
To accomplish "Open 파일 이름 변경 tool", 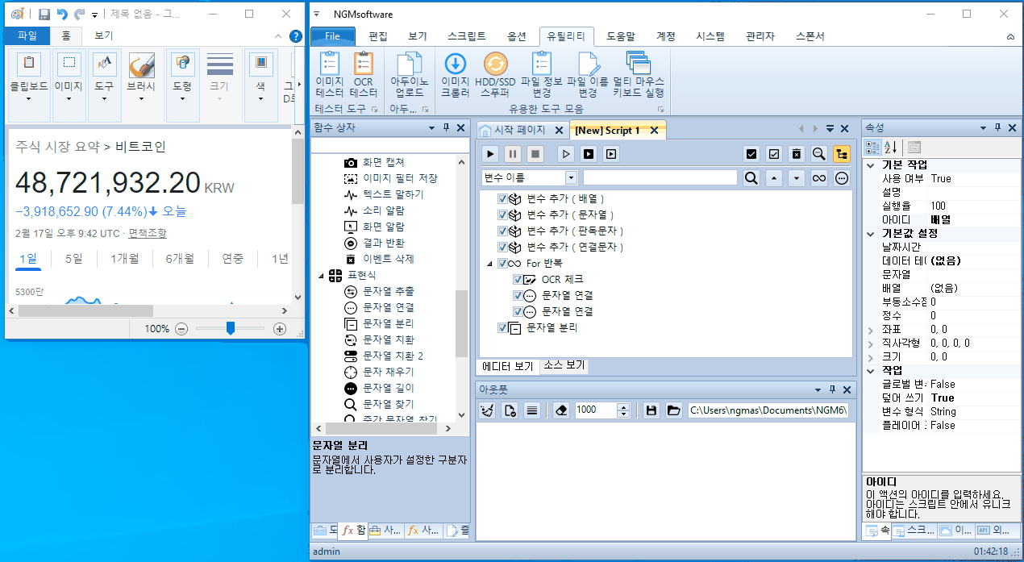I will click(588, 75).
